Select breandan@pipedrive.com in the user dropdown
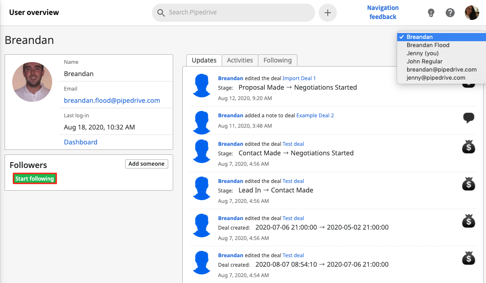The width and height of the screenshot is (486, 283). [x=442, y=70]
